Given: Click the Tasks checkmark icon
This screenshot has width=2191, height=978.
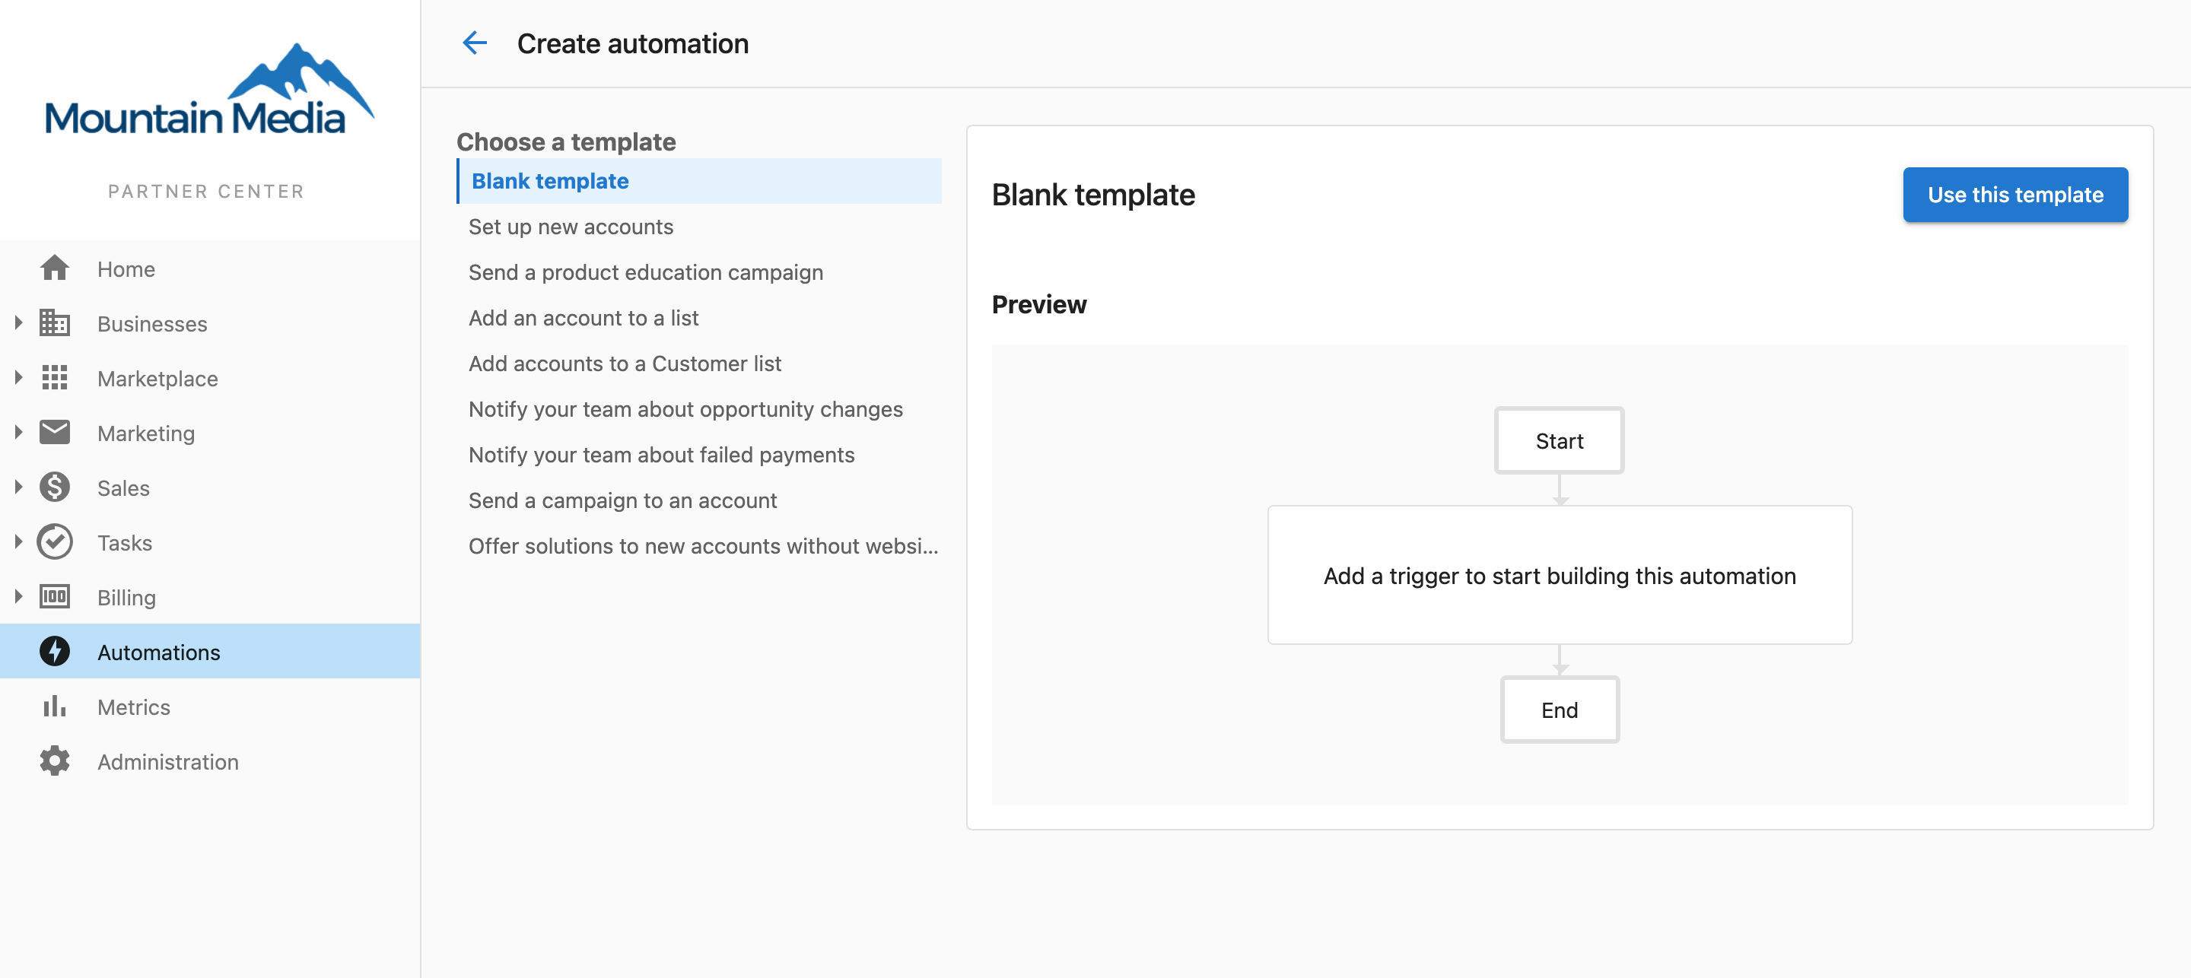Looking at the screenshot, I should [x=55, y=541].
